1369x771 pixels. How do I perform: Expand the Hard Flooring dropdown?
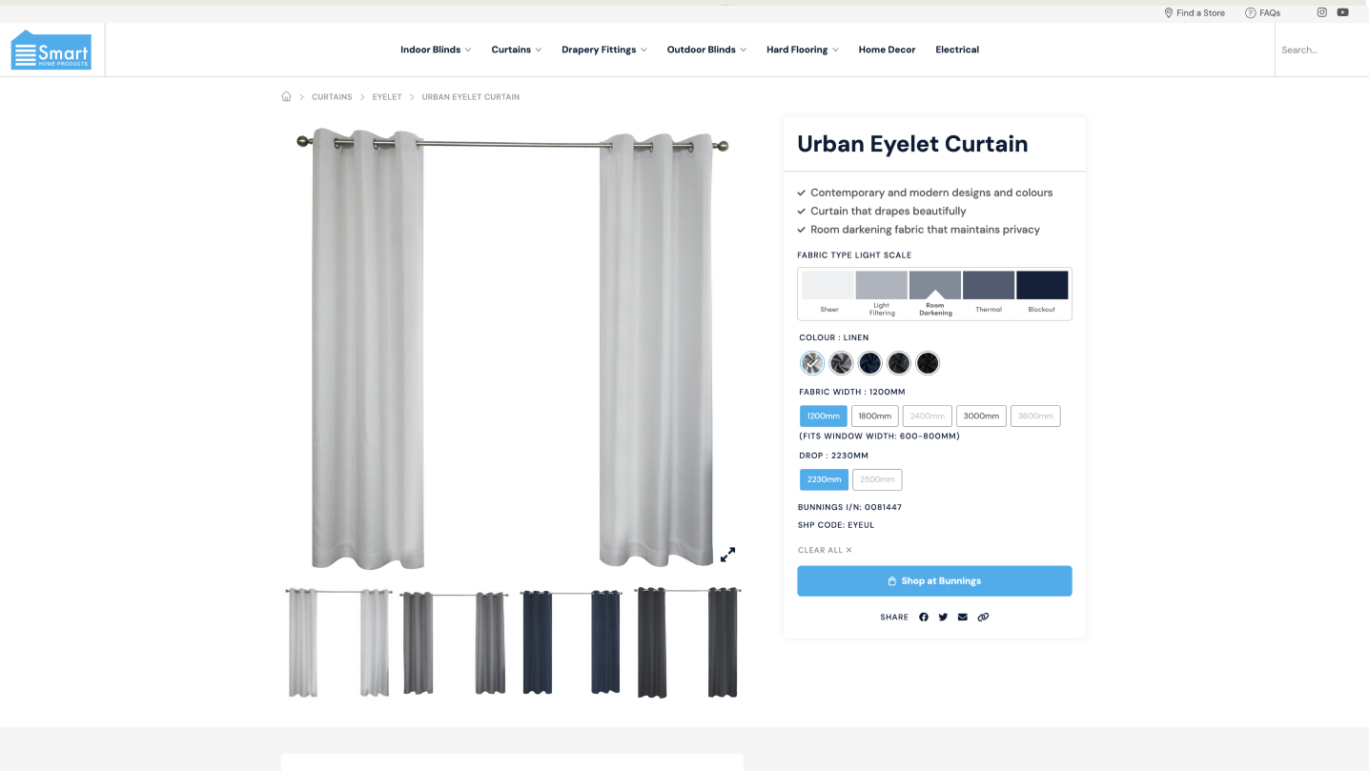(x=802, y=50)
